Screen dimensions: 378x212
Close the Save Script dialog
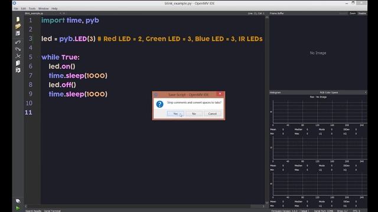pyautogui.click(x=220, y=94)
